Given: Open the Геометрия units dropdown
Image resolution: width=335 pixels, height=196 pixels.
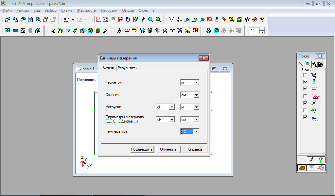Looking at the screenshot, I should (x=196, y=83).
